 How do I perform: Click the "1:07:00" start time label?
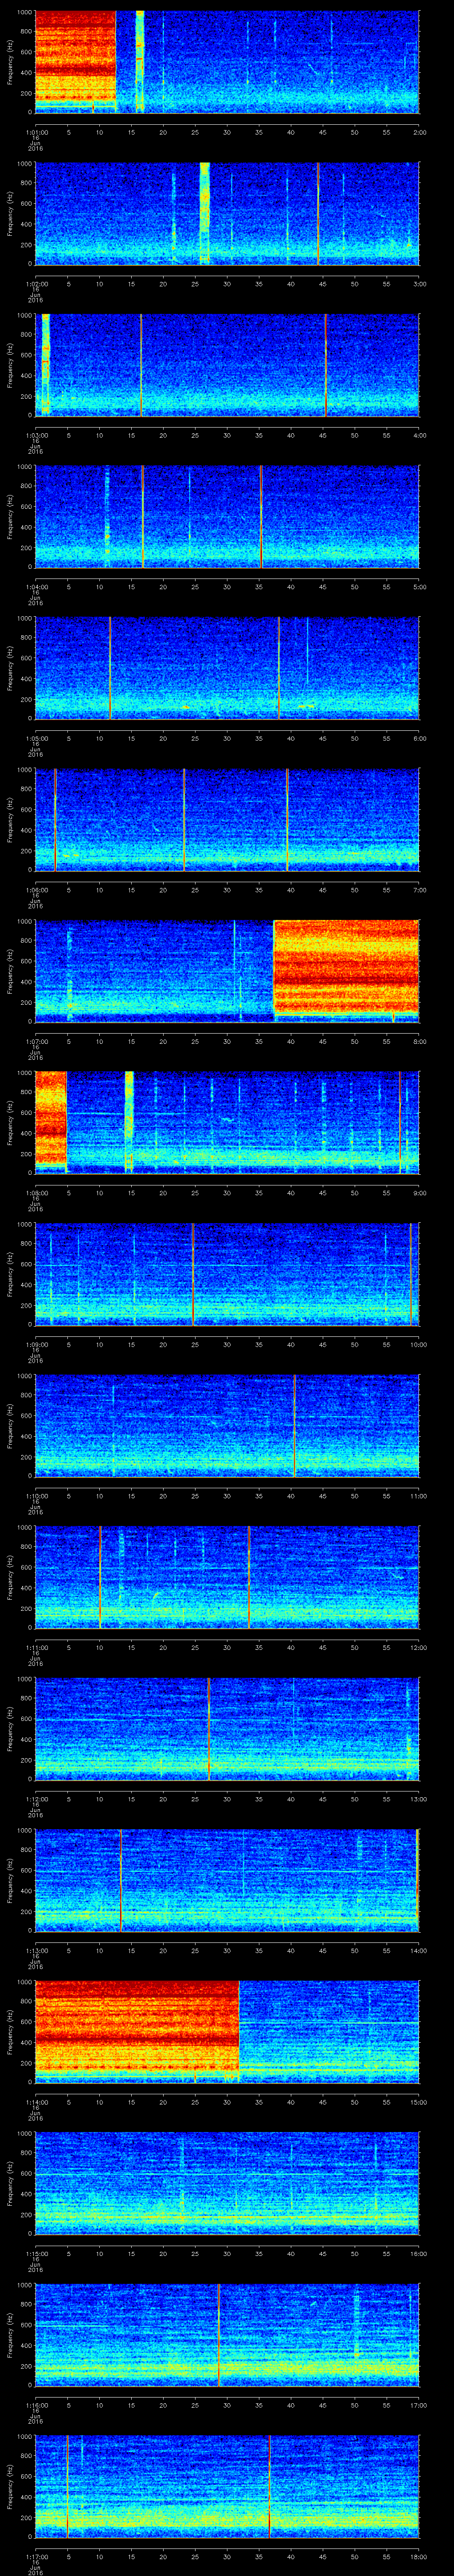(x=36, y=1041)
